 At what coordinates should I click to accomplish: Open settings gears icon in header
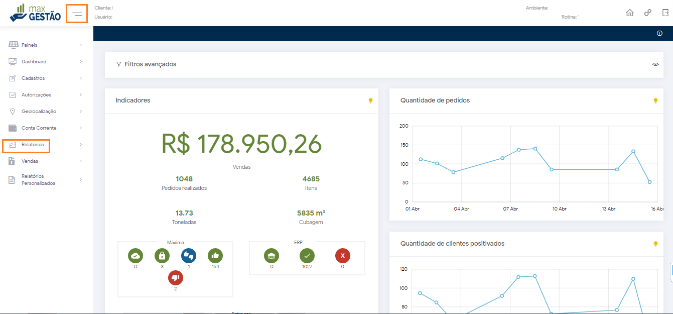647,13
